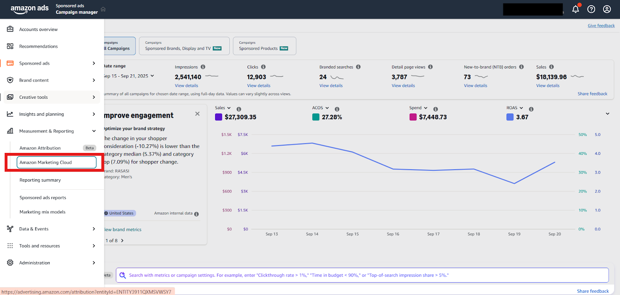This screenshot has width=620, height=295.
Task: Click the info icon next to Clicks
Action: point(263,67)
